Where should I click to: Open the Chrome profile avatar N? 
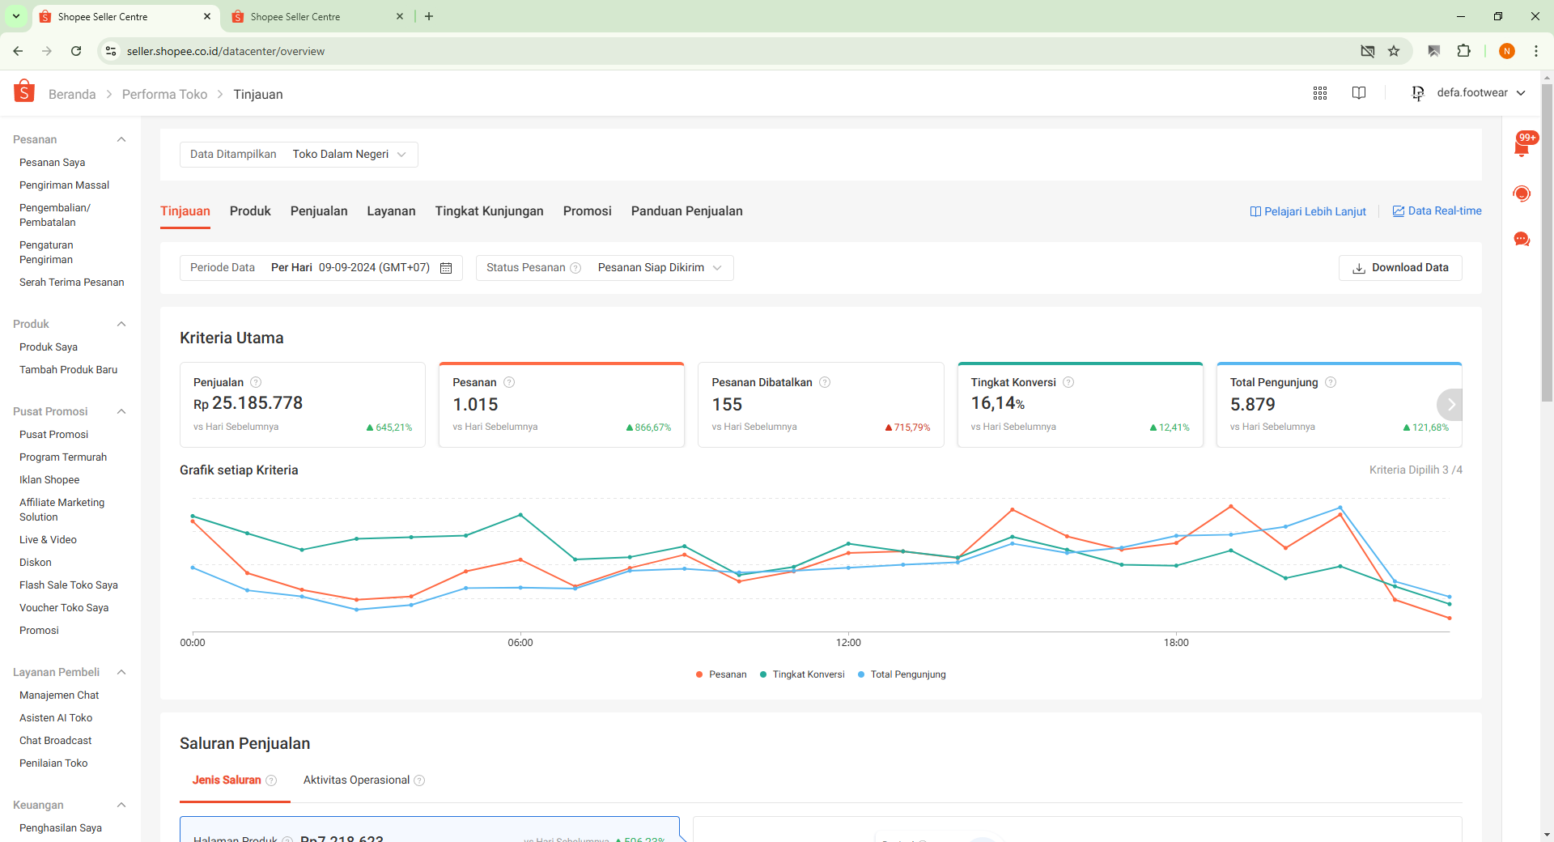coord(1507,51)
